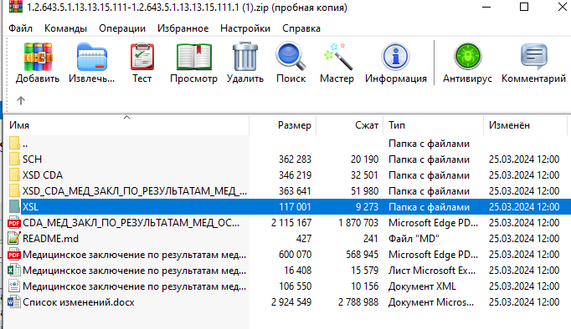Viewport: 571px width, 329px height.
Task: Select the XSD CDA folder name
Action: click(x=43, y=175)
